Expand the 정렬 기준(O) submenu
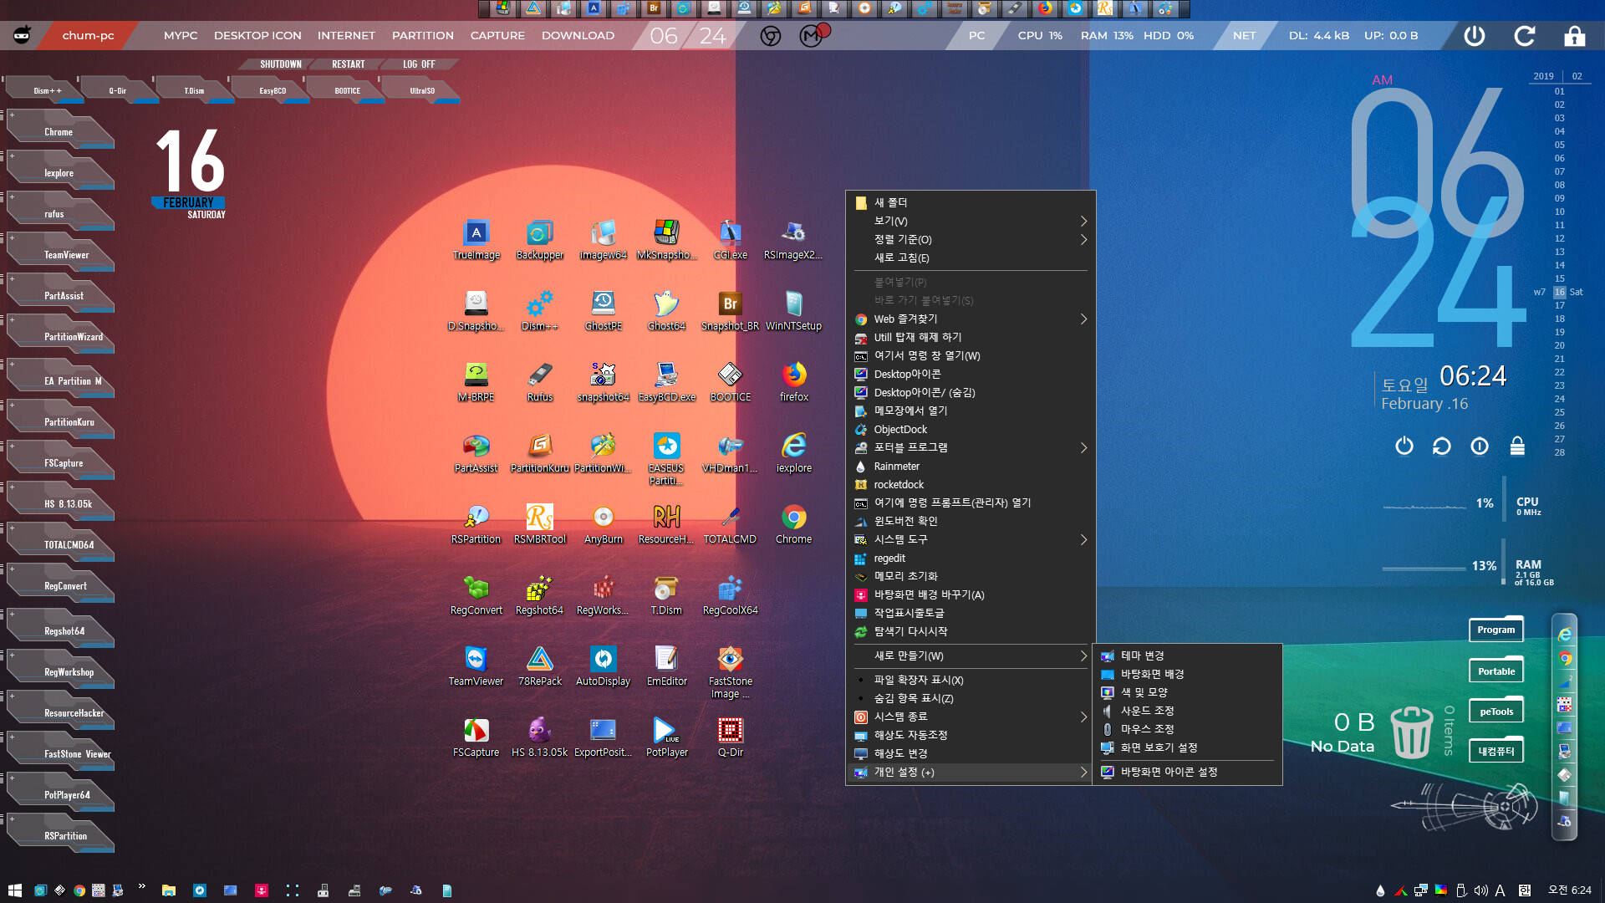 970,239
